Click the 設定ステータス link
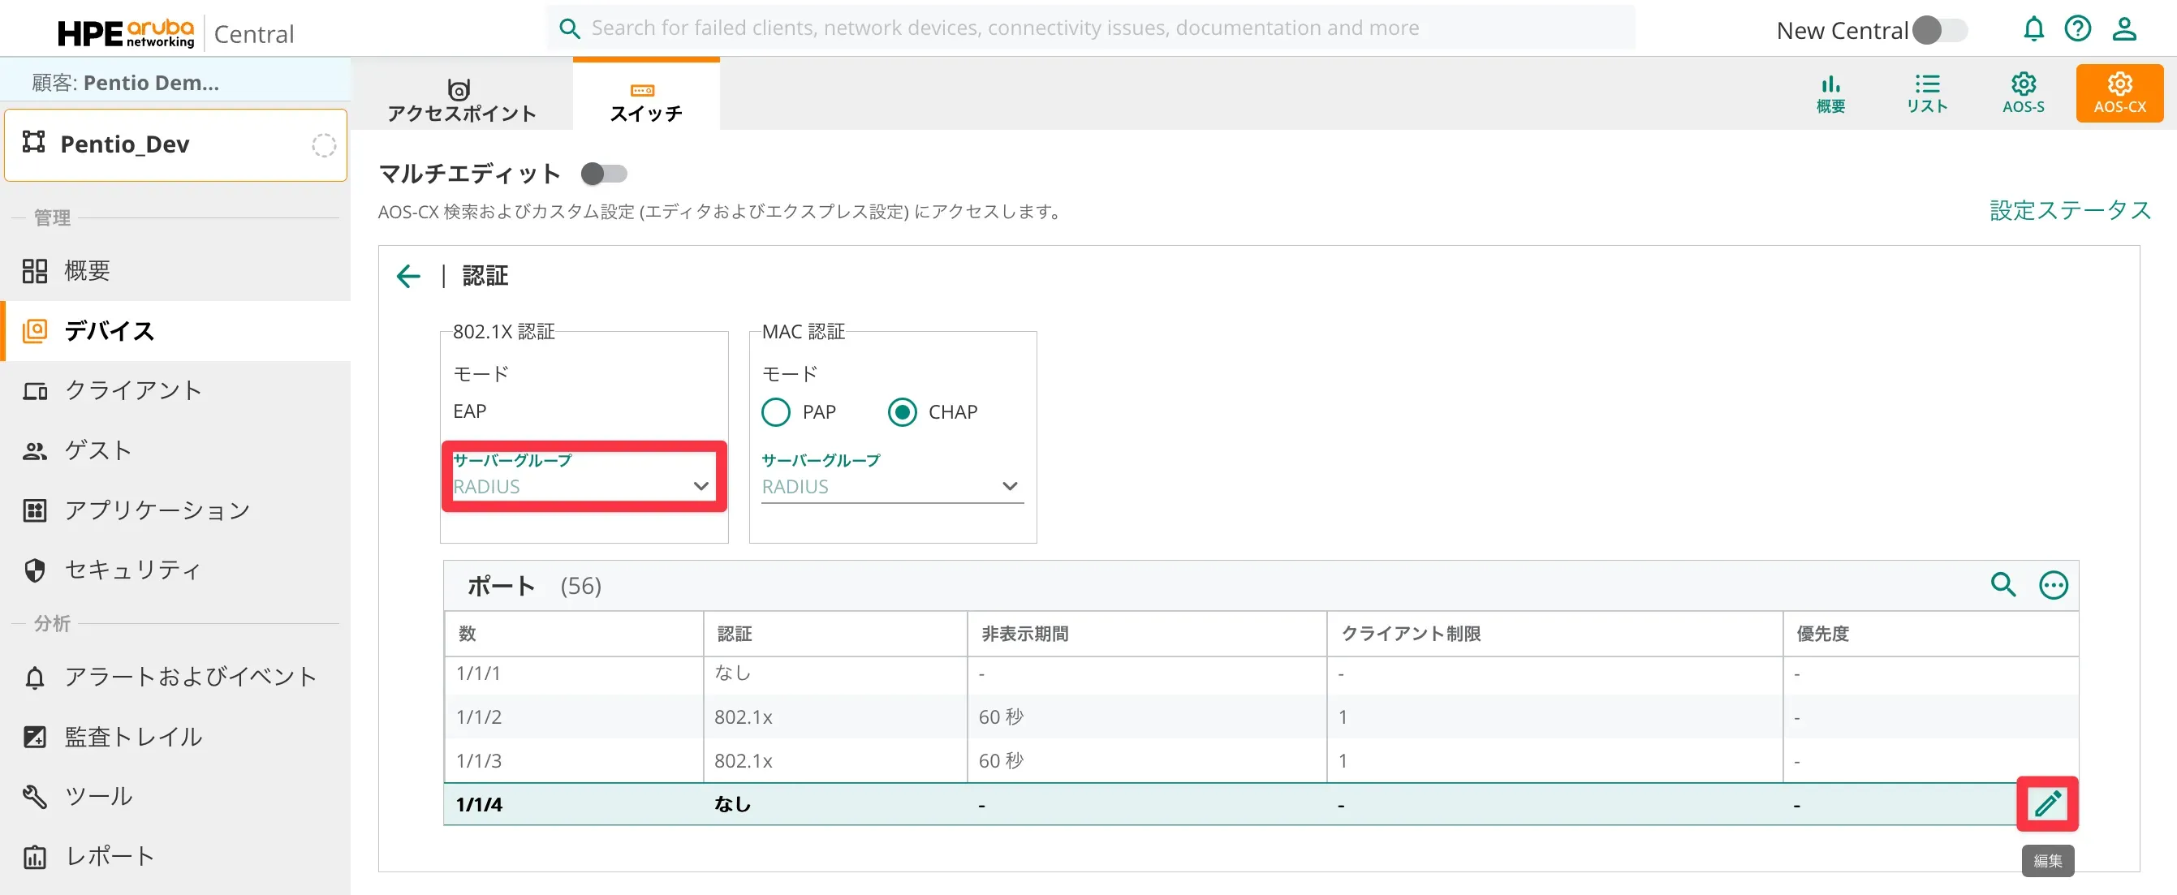Image resolution: width=2177 pixels, height=895 pixels. [2069, 210]
